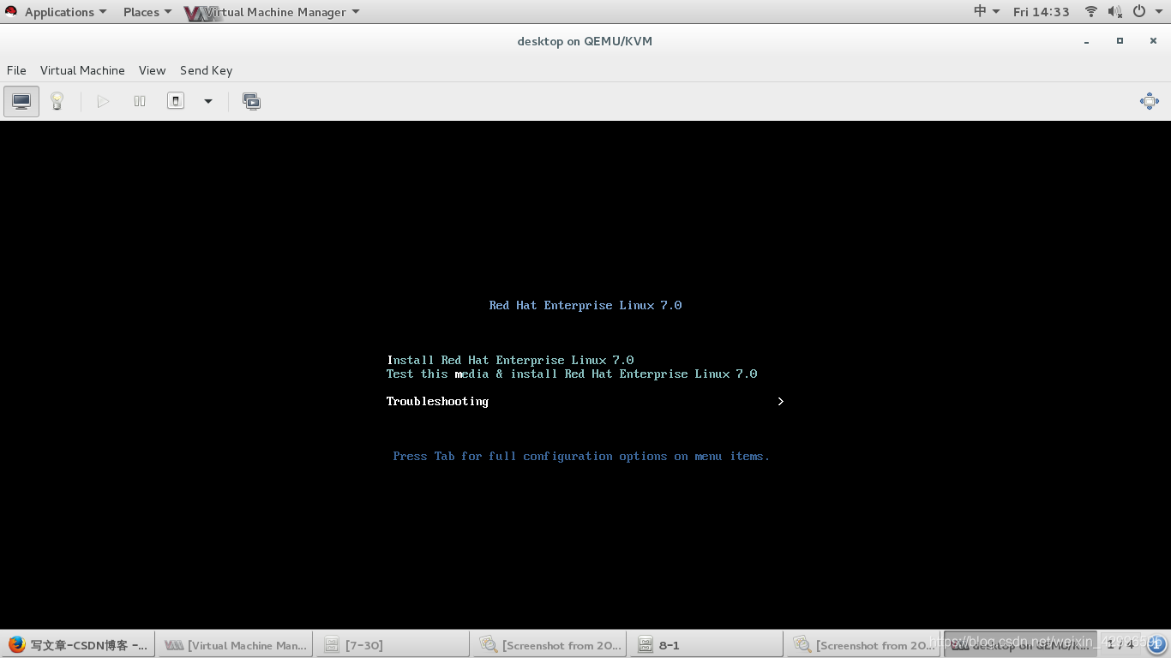1171x658 pixels.
Task: Switch to fullscreen view icon
Action: (1150, 101)
